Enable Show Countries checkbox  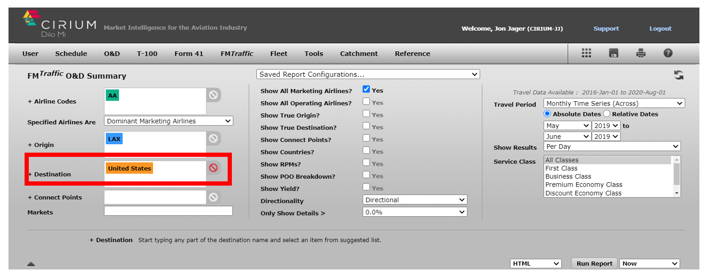pyautogui.click(x=366, y=150)
